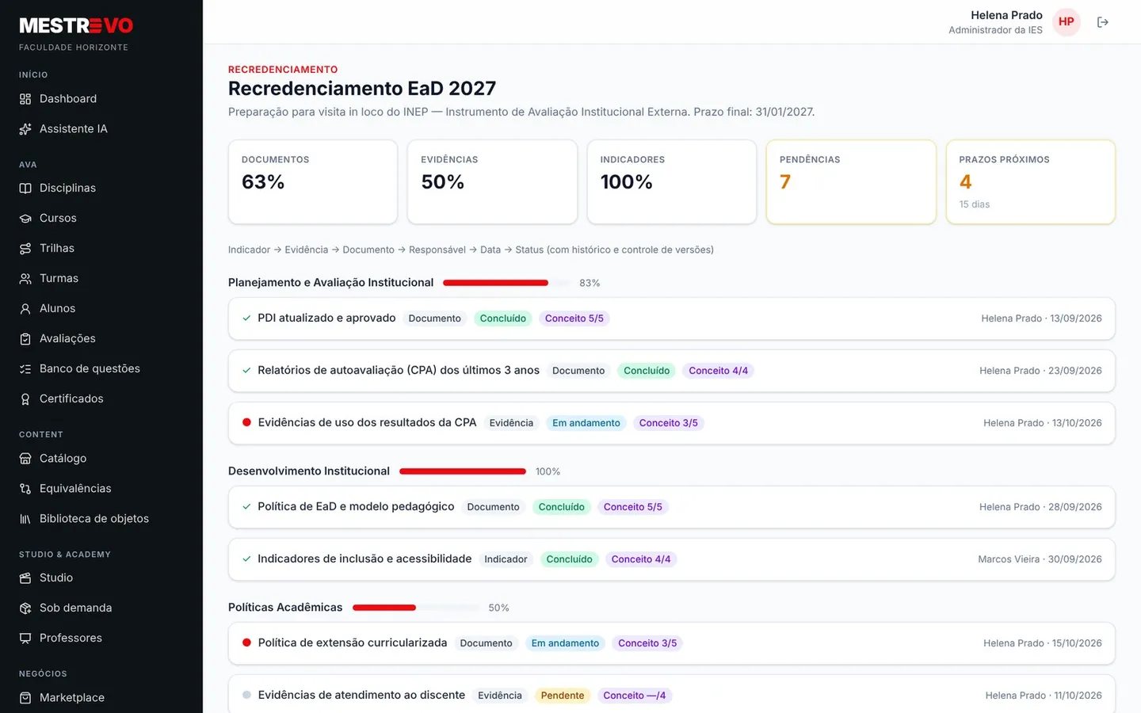
Task: Click Políticas Acadêmicas 50% progress bar
Action: tap(416, 608)
